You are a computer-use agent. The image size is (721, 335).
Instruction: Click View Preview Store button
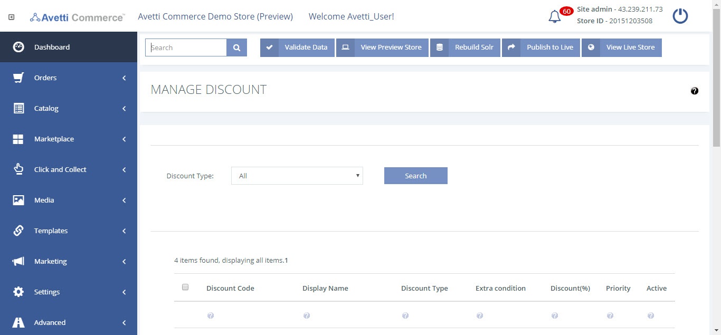[382, 47]
